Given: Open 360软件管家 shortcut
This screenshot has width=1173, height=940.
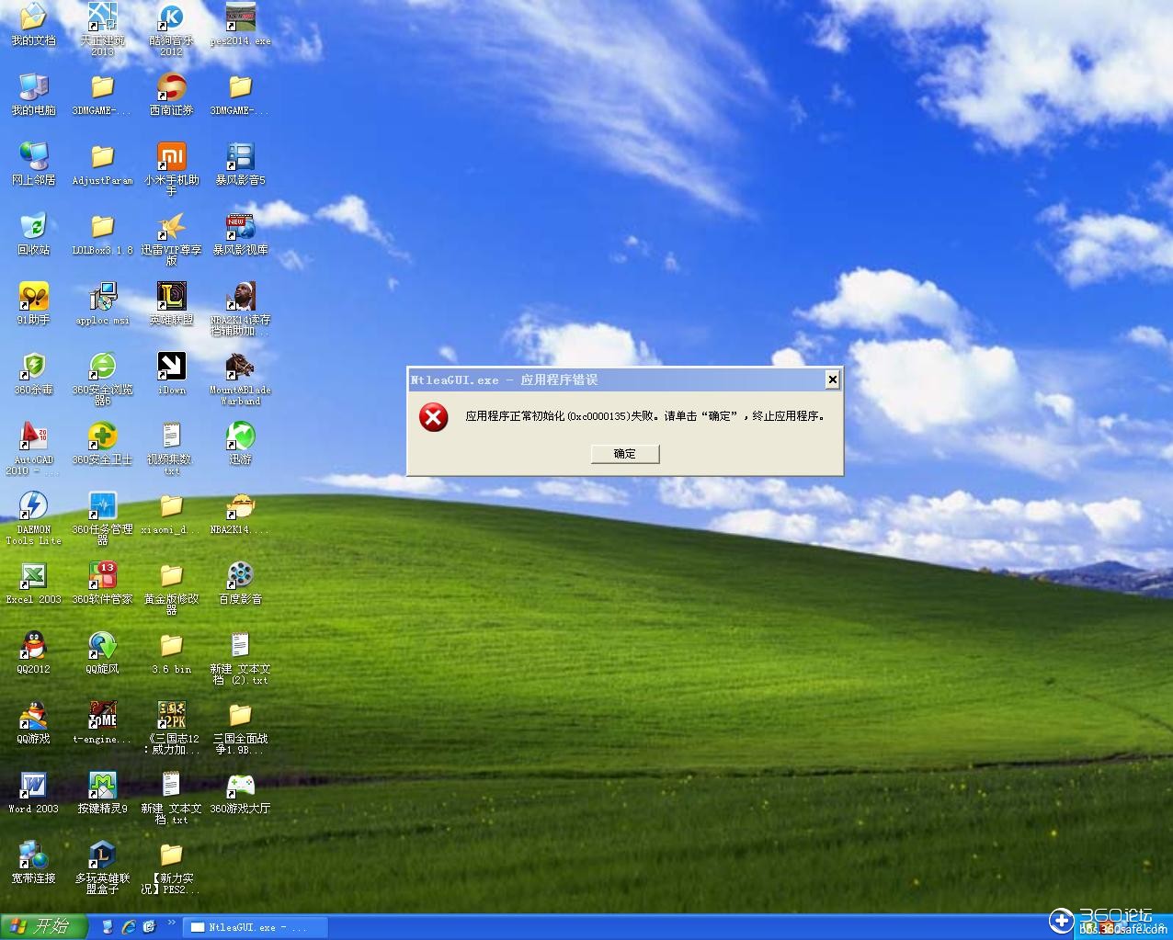Looking at the screenshot, I should [x=102, y=583].
